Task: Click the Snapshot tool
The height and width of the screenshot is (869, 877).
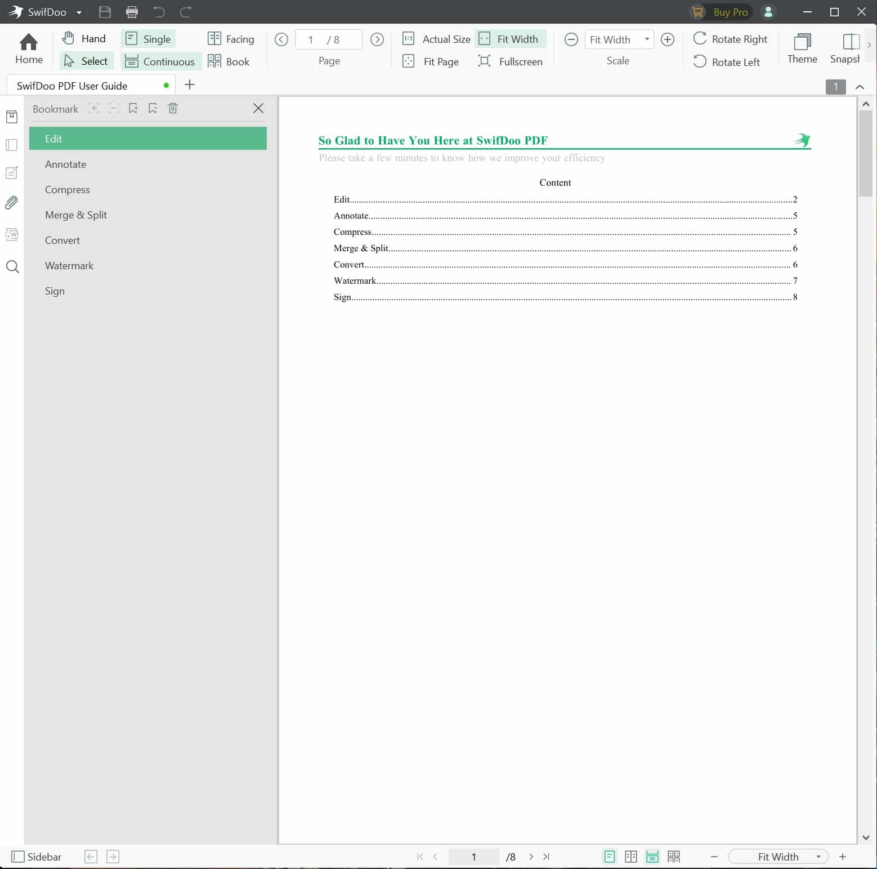Action: (x=845, y=48)
